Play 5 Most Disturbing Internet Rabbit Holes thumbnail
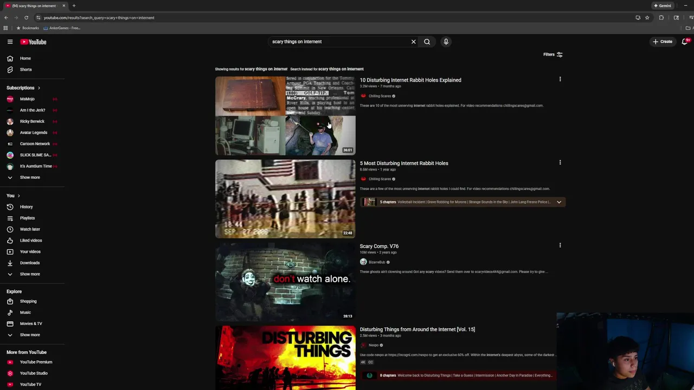Screen dimensions: 694x390 click(x=285, y=199)
